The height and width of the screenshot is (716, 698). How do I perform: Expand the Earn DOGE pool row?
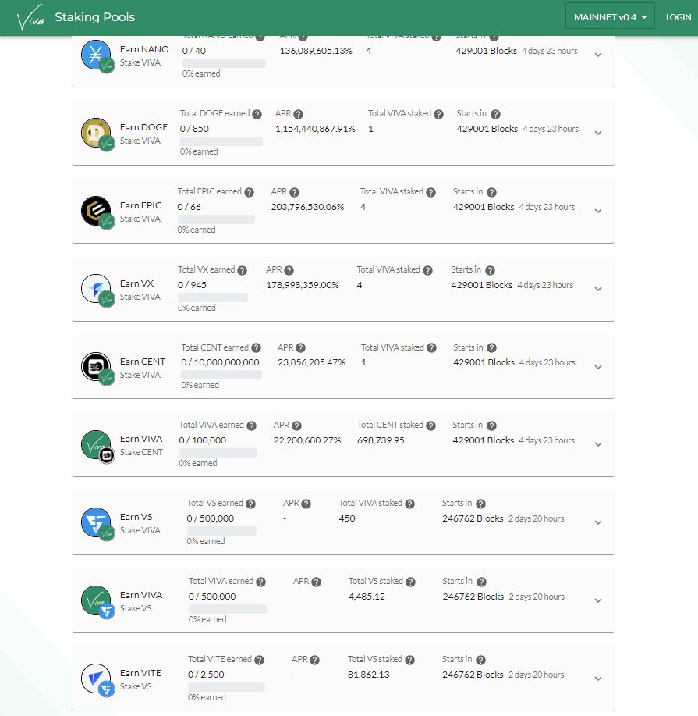click(598, 133)
